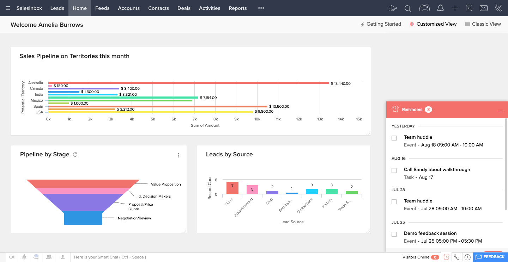Image resolution: width=508 pixels, height=262 pixels.
Task: Tick the Demo feedback session checkbox
Action: [394, 234]
